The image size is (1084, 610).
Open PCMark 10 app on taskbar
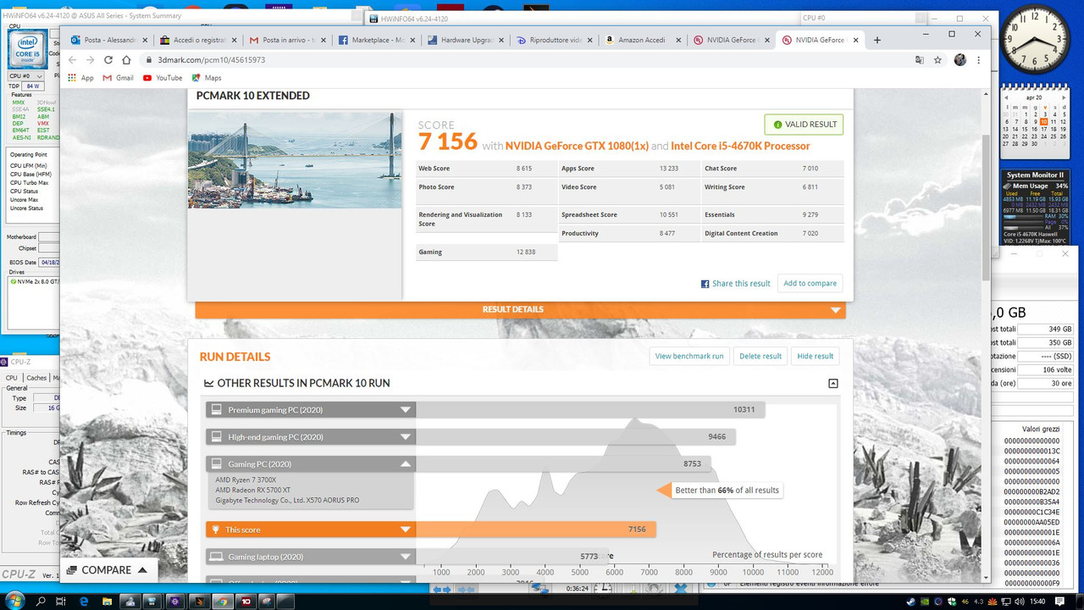(244, 601)
